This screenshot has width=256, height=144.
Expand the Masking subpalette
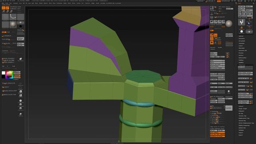click(241, 60)
